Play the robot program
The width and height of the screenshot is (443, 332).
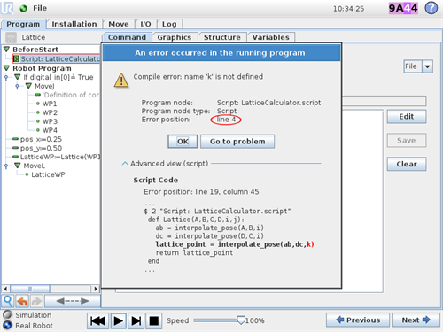point(118,320)
